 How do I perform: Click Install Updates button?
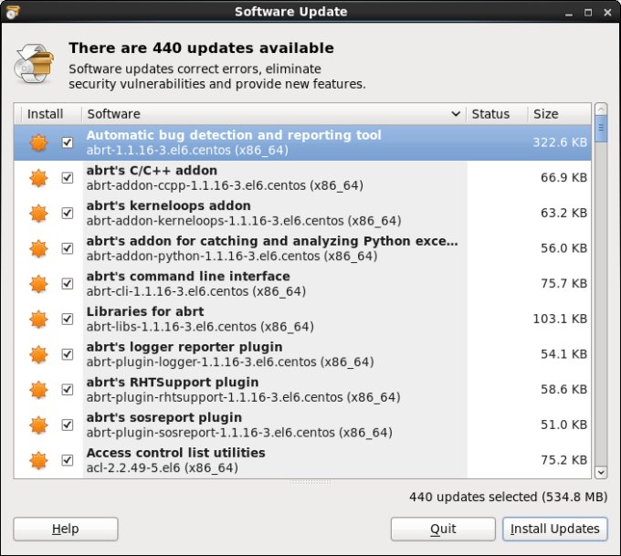555,529
